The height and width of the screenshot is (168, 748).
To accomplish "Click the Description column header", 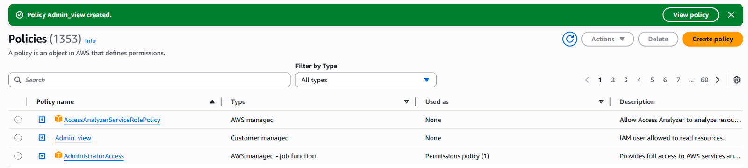I will pos(637,101).
